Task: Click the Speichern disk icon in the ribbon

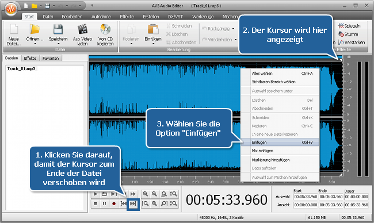Action: 58,29
